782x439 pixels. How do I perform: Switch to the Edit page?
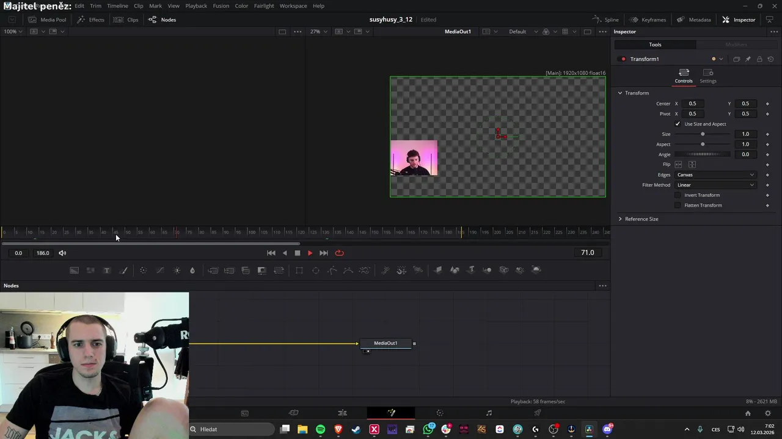tap(342, 413)
